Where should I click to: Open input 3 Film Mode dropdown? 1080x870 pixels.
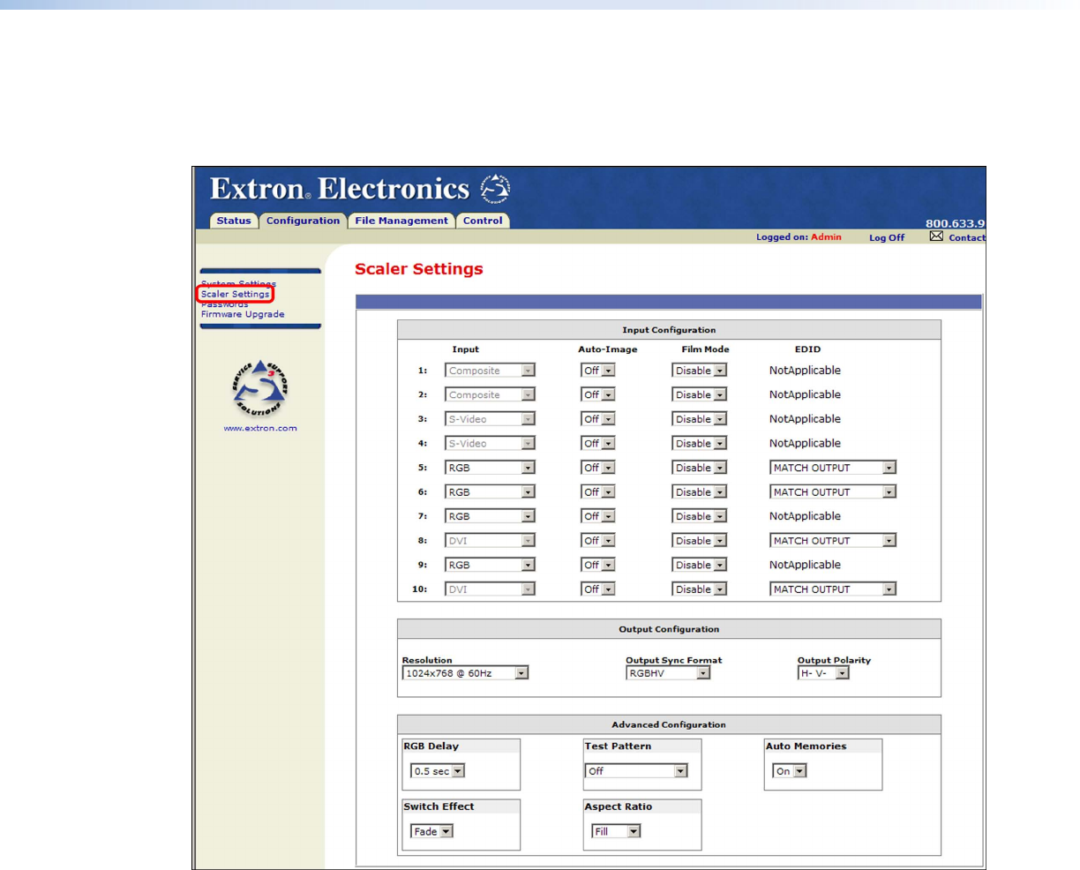(700, 419)
